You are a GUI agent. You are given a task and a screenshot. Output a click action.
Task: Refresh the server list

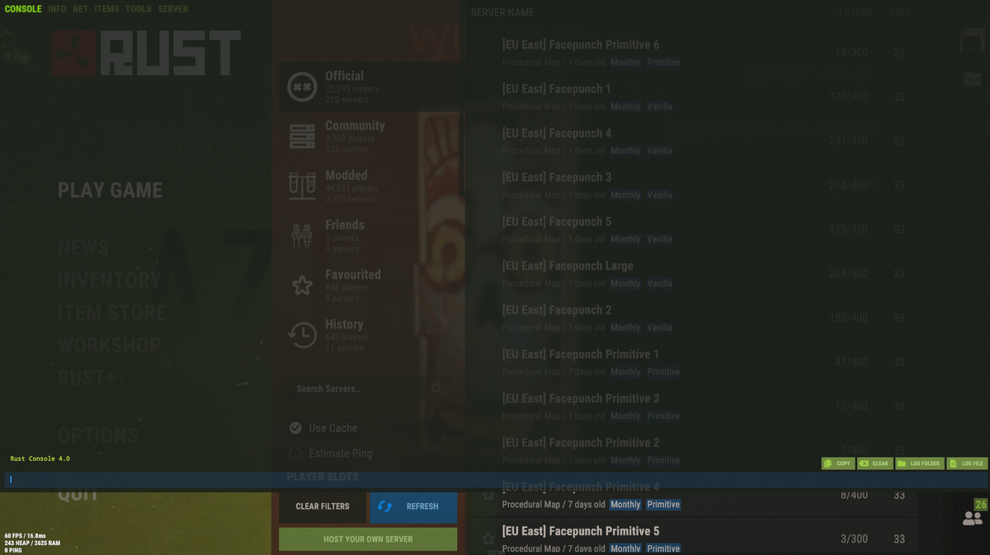(x=413, y=506)
